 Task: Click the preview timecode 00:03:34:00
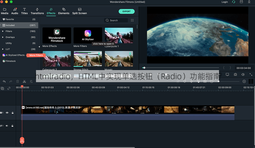[244, 68]
